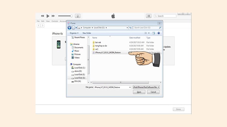Sort files by Date modified column
The width and height of the screenshot is (227, 127).
[x=135, y=38]
